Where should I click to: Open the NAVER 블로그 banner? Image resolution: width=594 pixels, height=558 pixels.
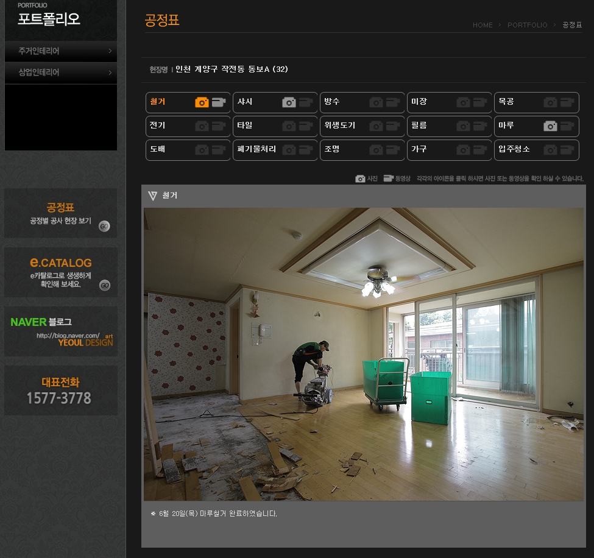pyautogui.click(x=60, y=331)
